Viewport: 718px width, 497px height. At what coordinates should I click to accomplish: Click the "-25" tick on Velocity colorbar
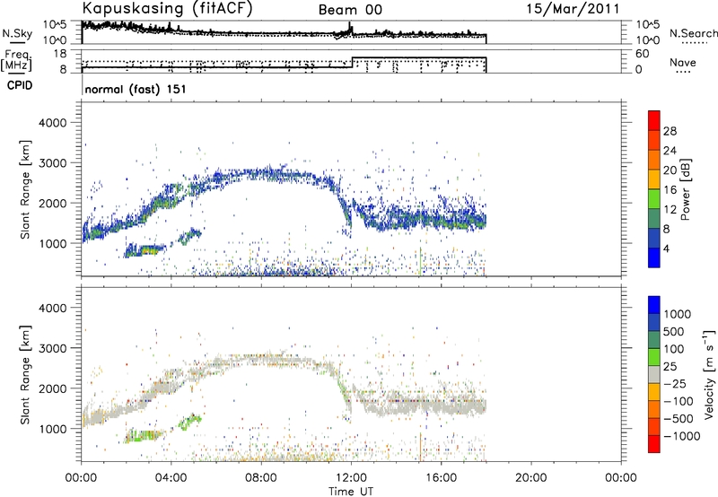(x=675, y=383)
